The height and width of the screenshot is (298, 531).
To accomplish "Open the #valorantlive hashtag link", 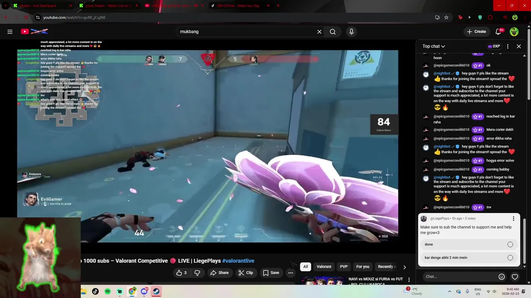I will click(x=238, y=261).
